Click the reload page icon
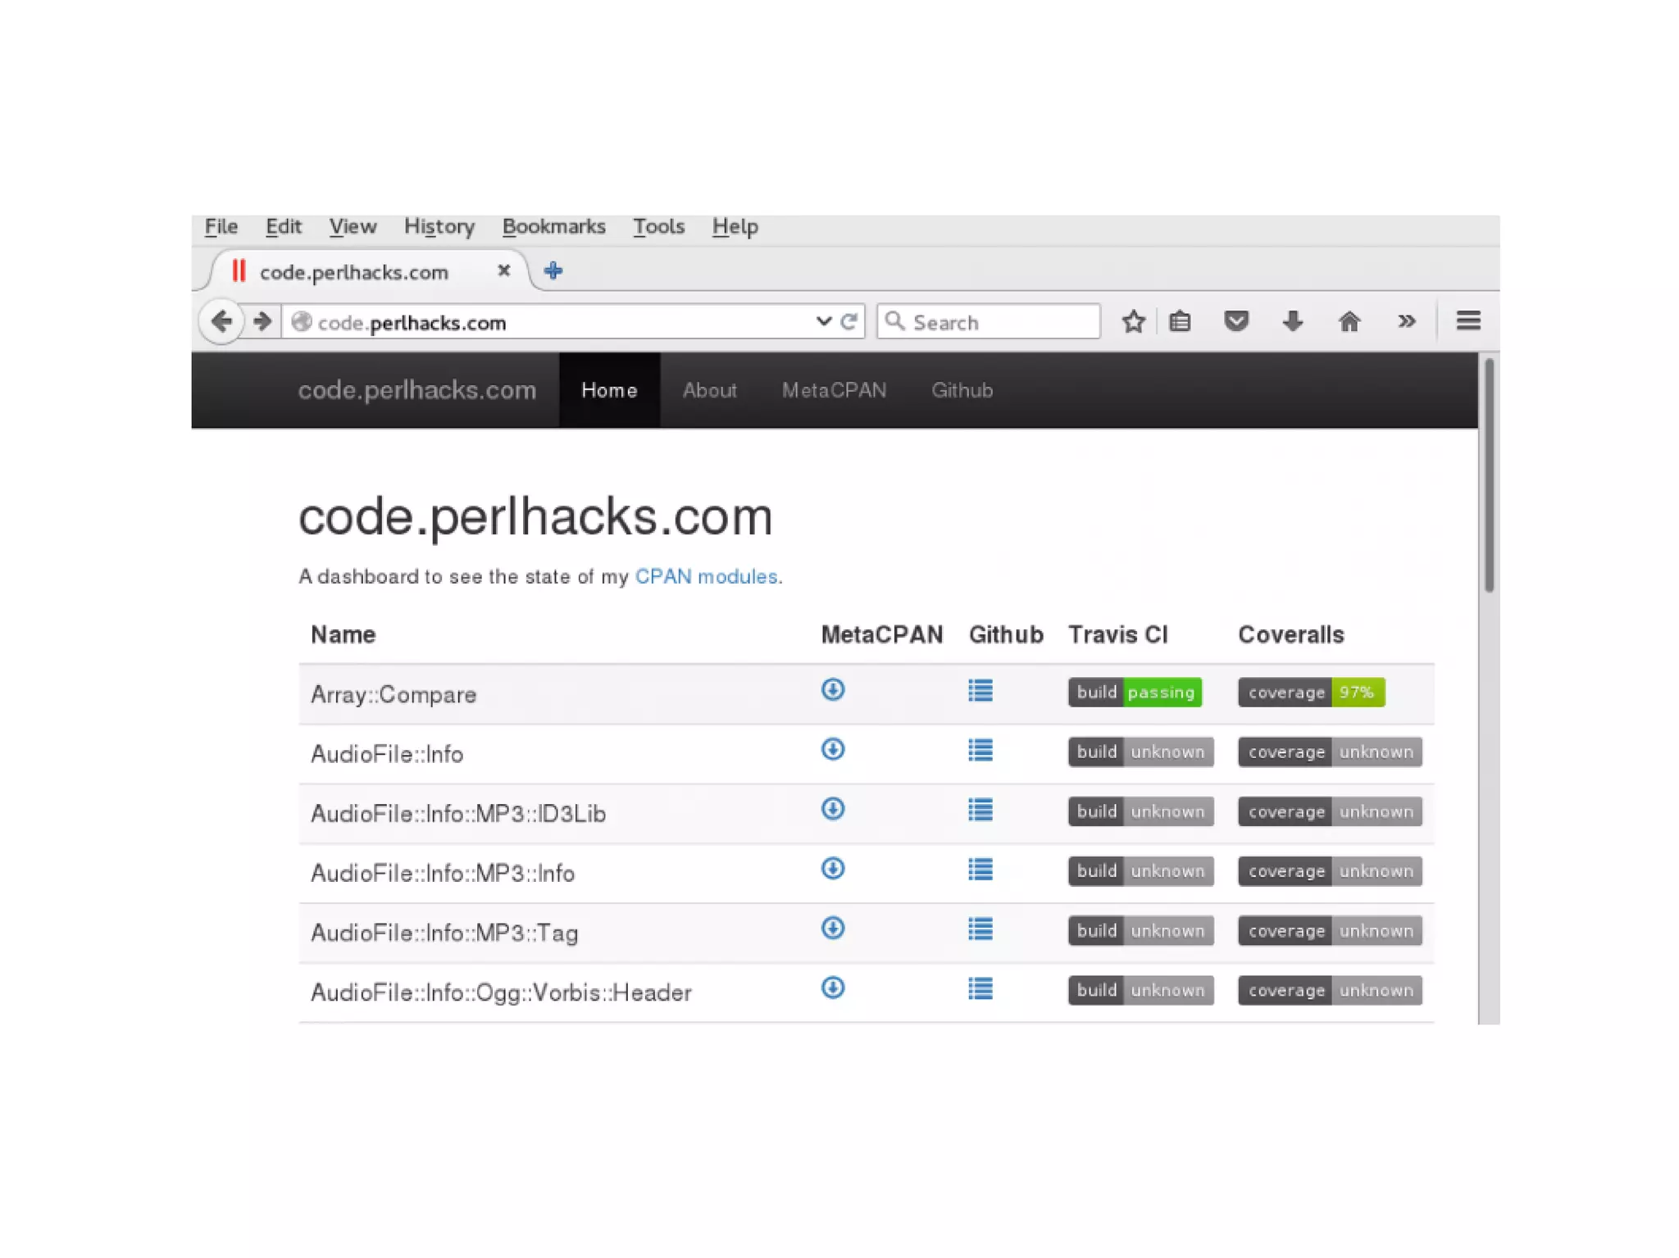 (849, 321)
